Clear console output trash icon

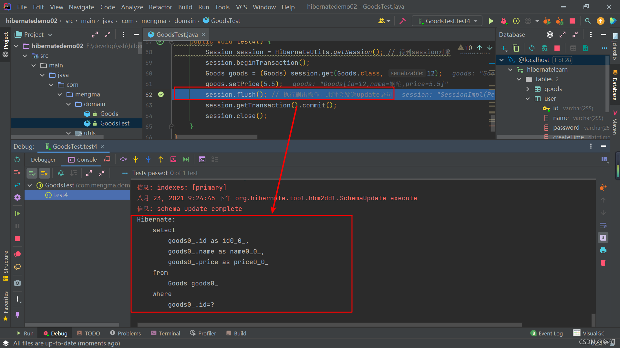tap(603, 263)
